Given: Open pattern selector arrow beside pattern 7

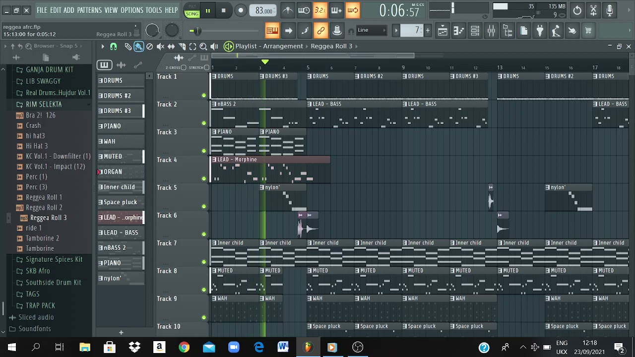Looking at the screenshot, I should [x=396, y=31].
